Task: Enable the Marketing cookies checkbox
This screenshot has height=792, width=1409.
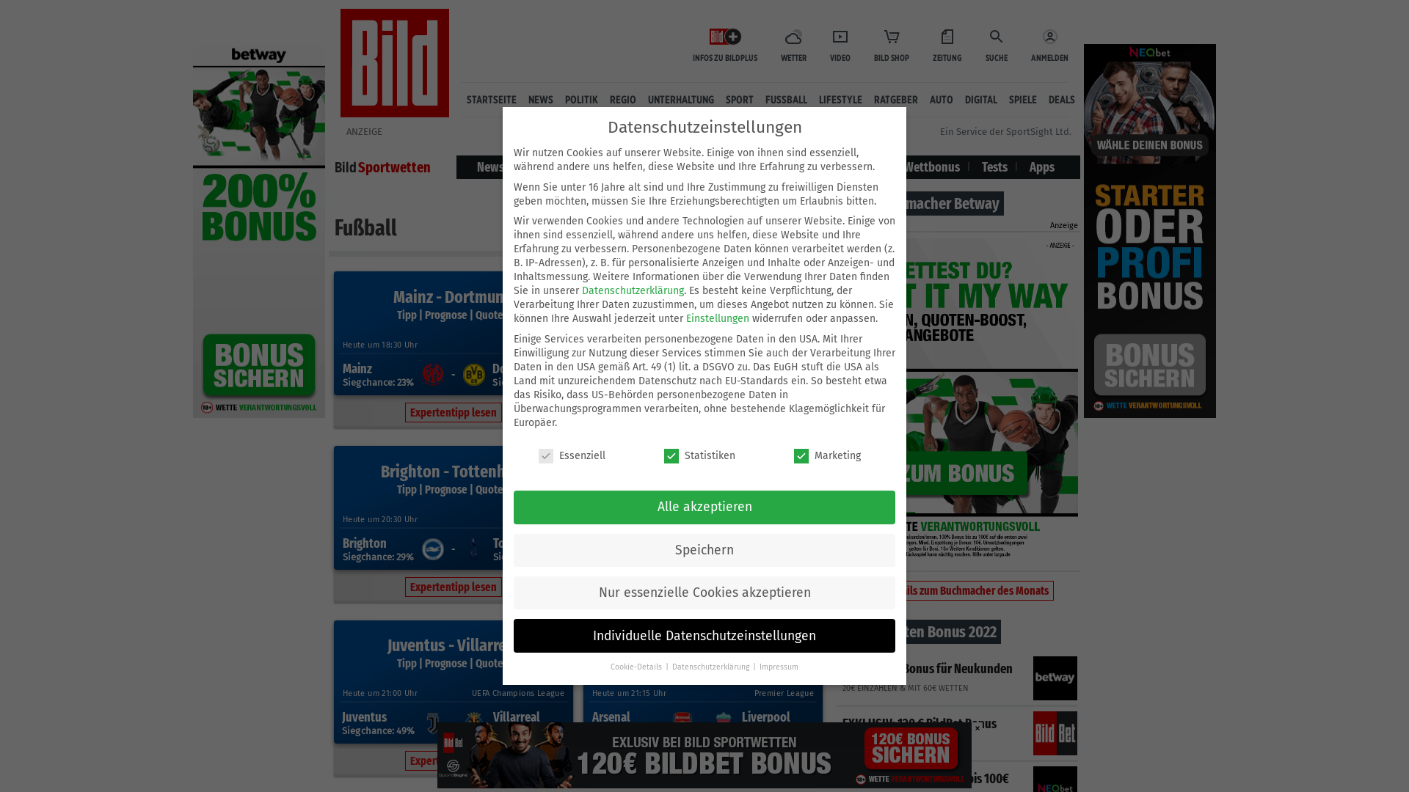Action: 801,455
